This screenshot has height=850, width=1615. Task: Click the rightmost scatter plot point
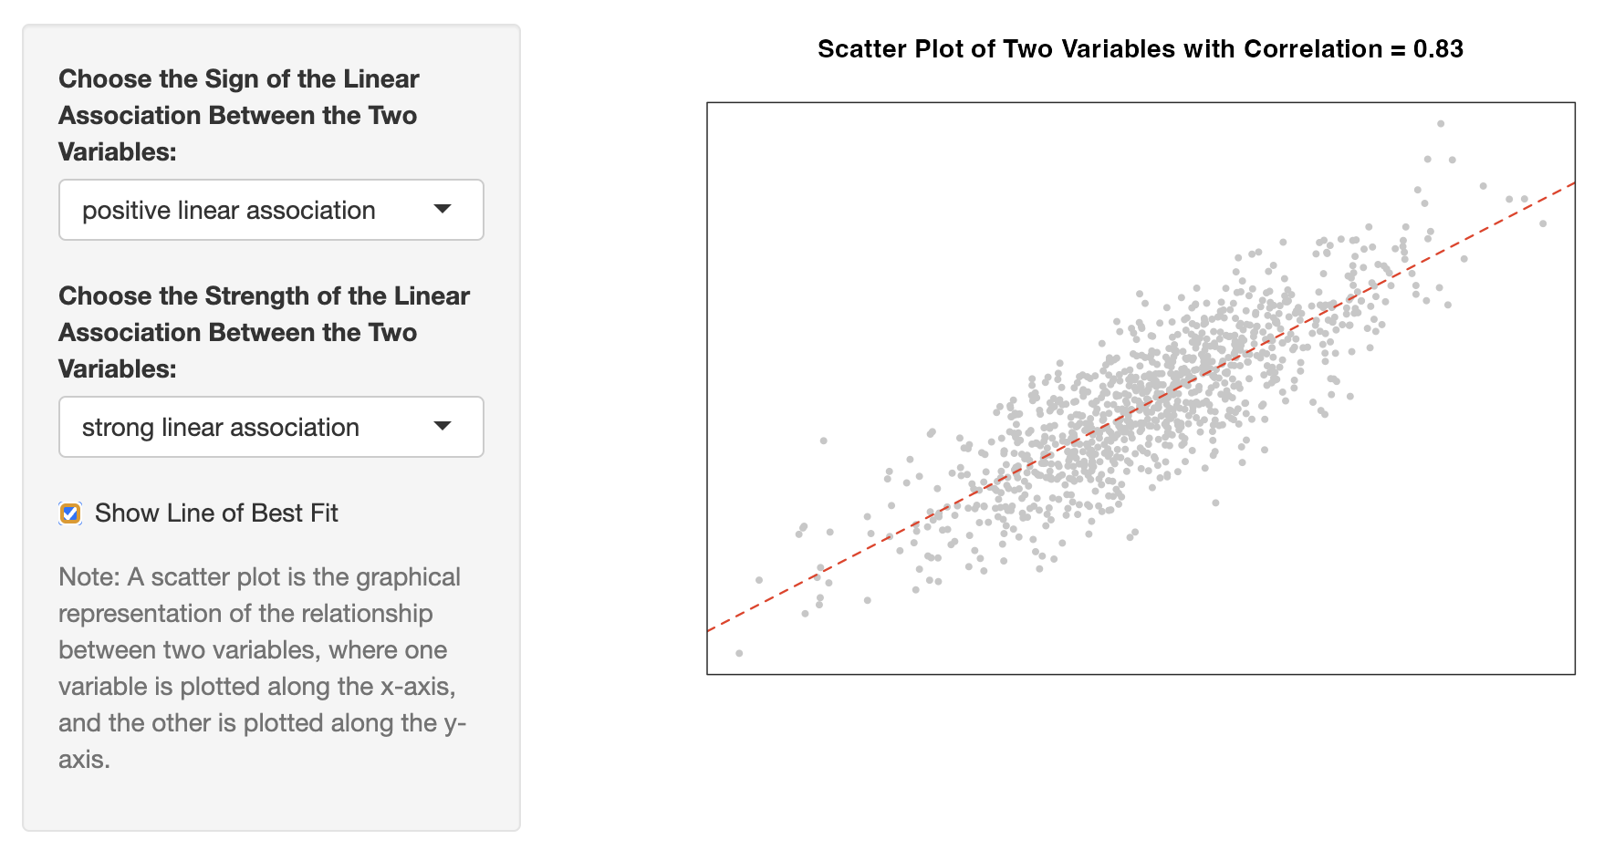1543,223
